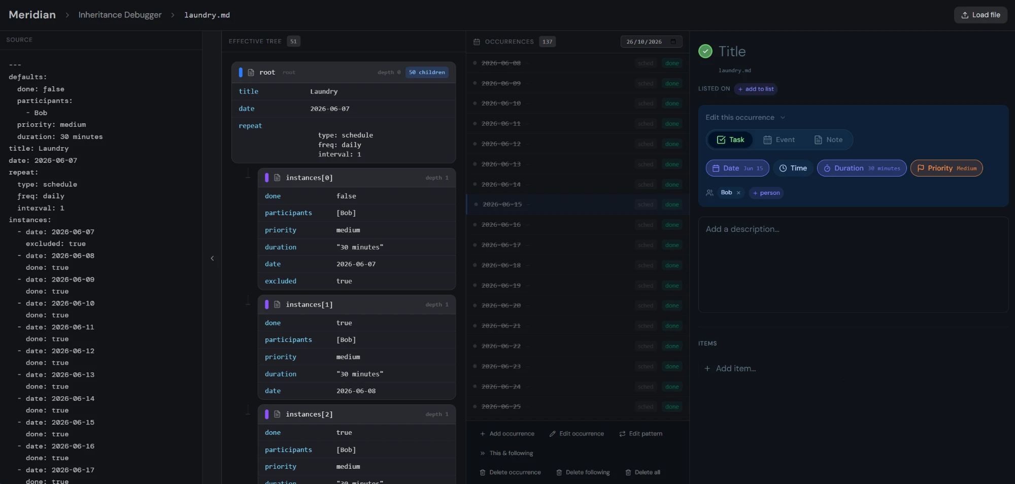Click Add occurrence action
The width and height of the screenshot is (1015, 484).
(507, 434)
